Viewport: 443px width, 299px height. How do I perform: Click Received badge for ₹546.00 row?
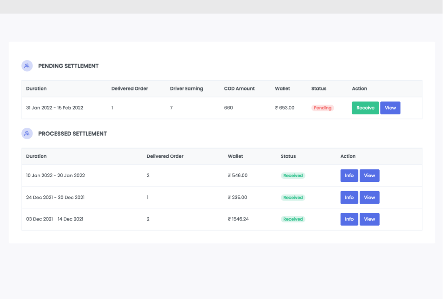293,175
